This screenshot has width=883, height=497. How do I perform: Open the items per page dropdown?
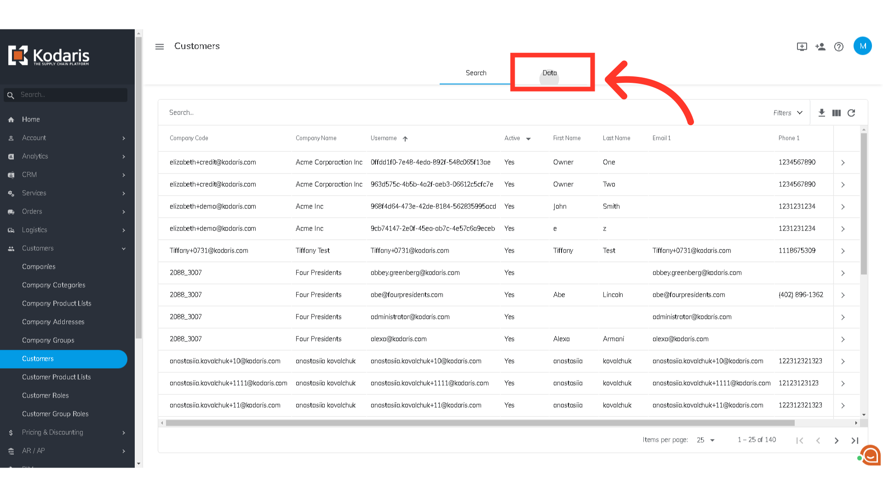[x=705, y=440]
